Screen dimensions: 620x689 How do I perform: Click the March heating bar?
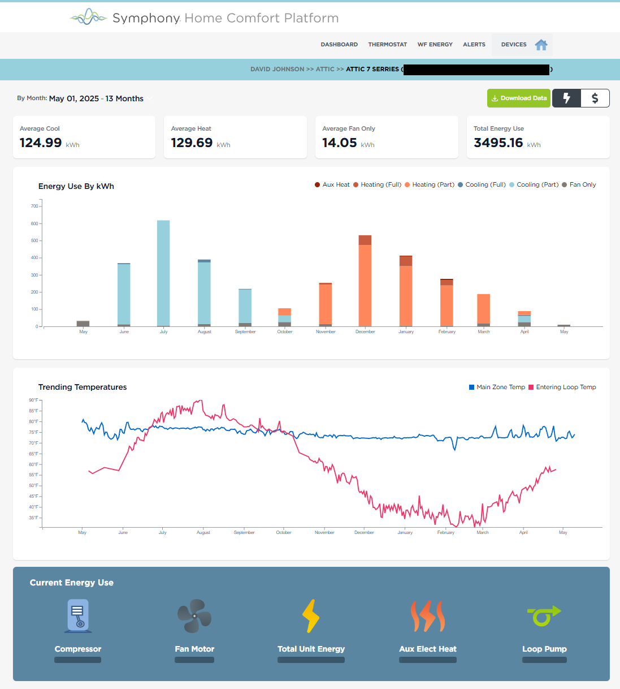(x=484, y=310)
